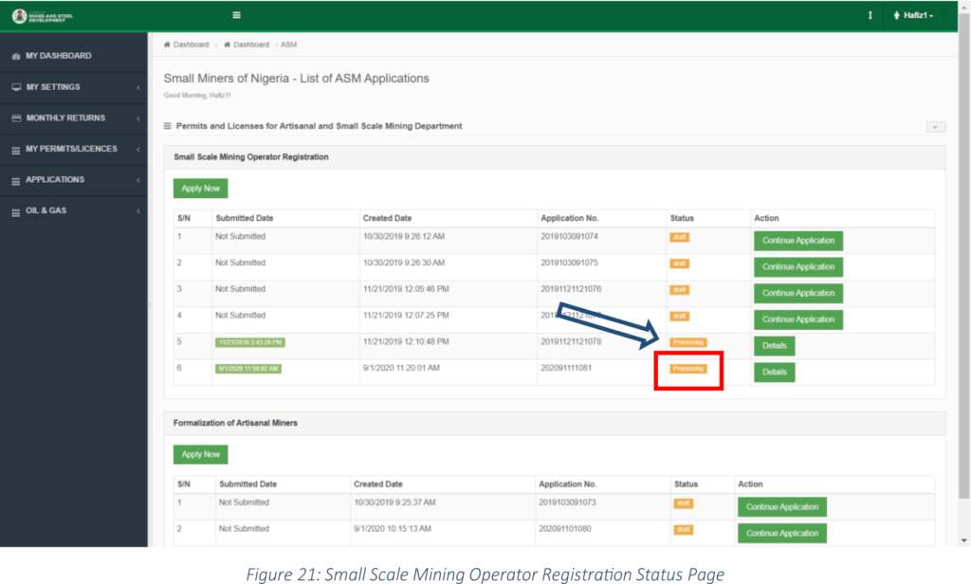View Details for application 202091111081
971x584 pixels.
(774, 373)
